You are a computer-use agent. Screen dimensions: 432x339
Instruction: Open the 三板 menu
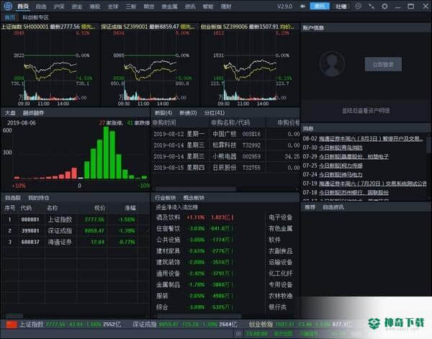pyautogui.click(x=131, y=6)
